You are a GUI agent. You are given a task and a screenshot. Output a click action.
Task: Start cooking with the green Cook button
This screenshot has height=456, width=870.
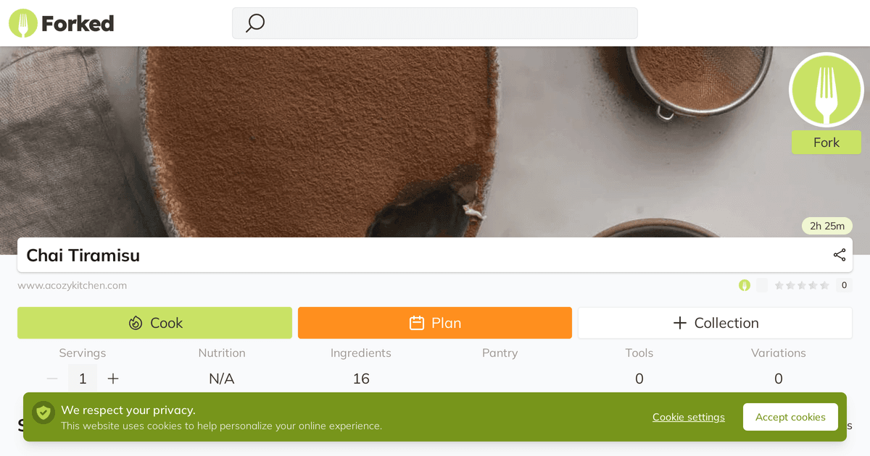154,323
